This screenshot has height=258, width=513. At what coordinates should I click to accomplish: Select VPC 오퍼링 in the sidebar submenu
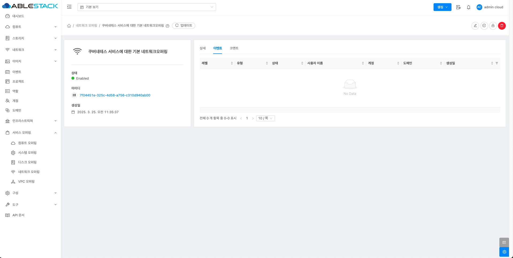[26, 181]
